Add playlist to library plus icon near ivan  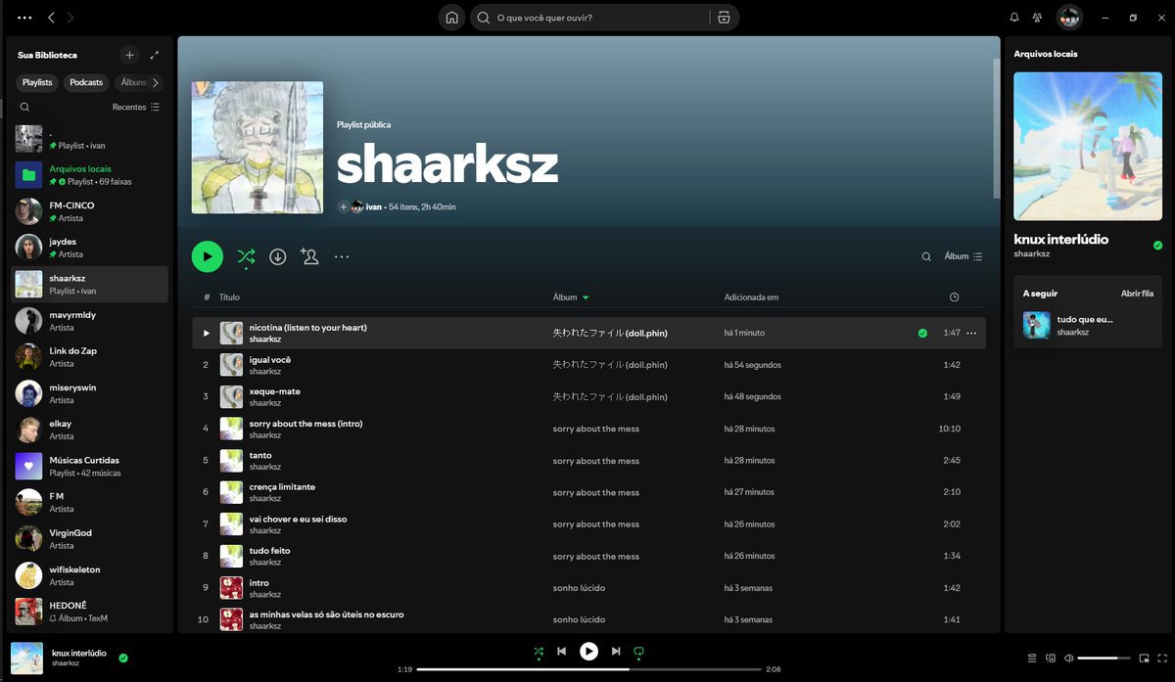pos(343,206)
